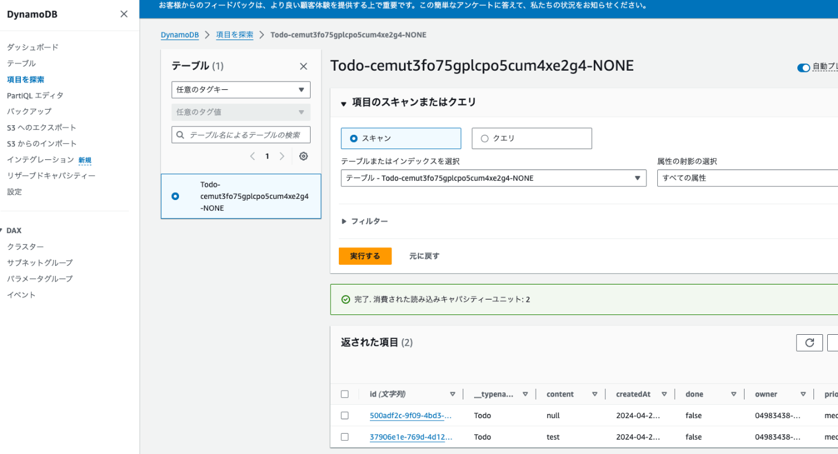Open テーブル in sidebar
The width and height of the screenshot is (838, 454).
point(21,63)
